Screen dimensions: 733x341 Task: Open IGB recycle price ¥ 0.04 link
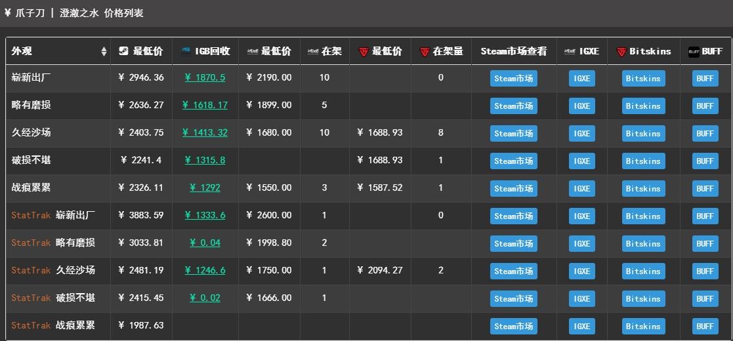click(x=205, y=243)
